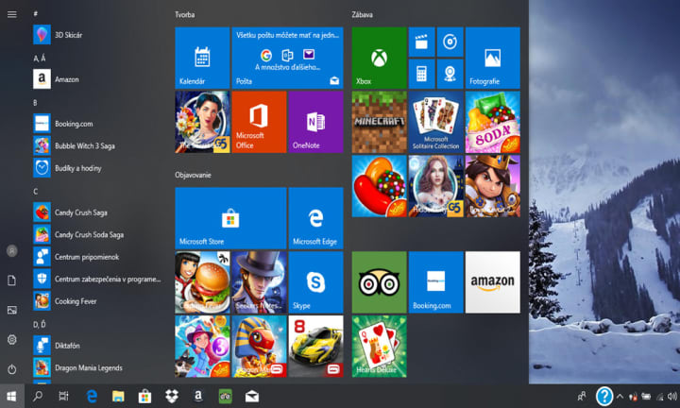Open the People icon on taskbar
Screen dimensions: 680x408
click(x=582, y=396)
